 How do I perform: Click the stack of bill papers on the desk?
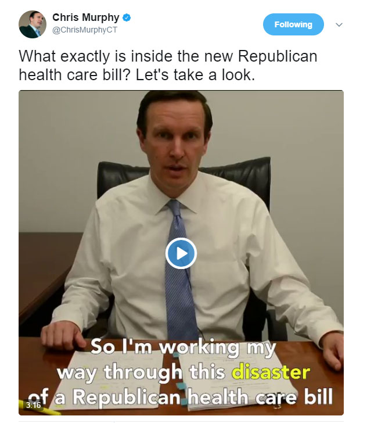[178, 383]
